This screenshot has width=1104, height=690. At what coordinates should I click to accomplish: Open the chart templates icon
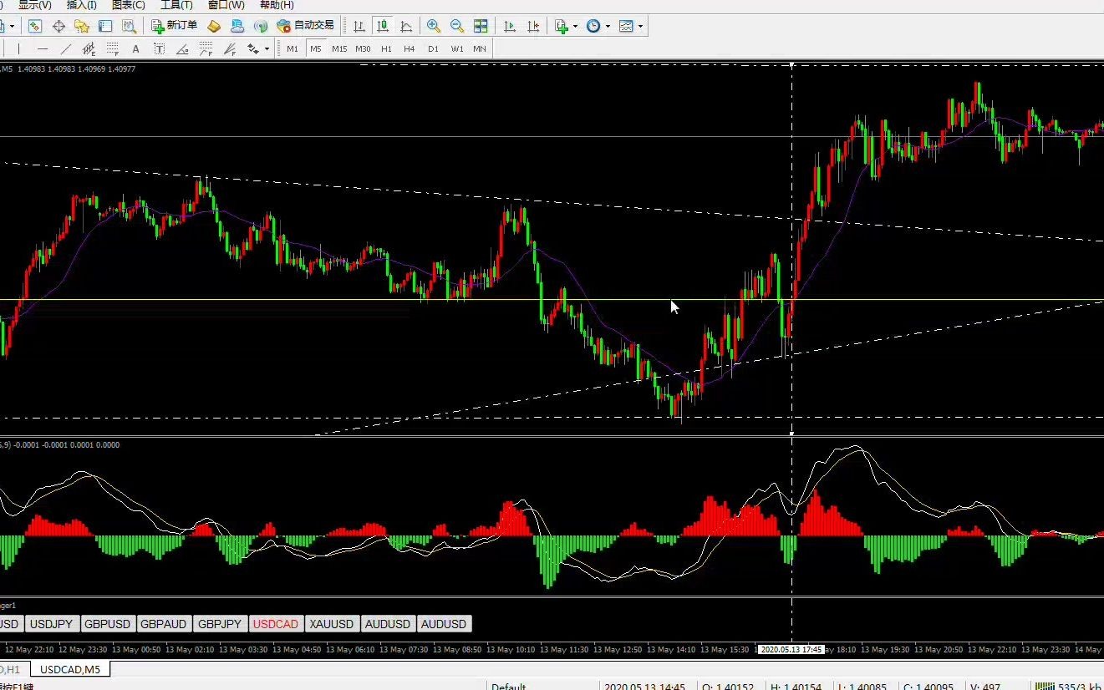(x=627, y=26)
